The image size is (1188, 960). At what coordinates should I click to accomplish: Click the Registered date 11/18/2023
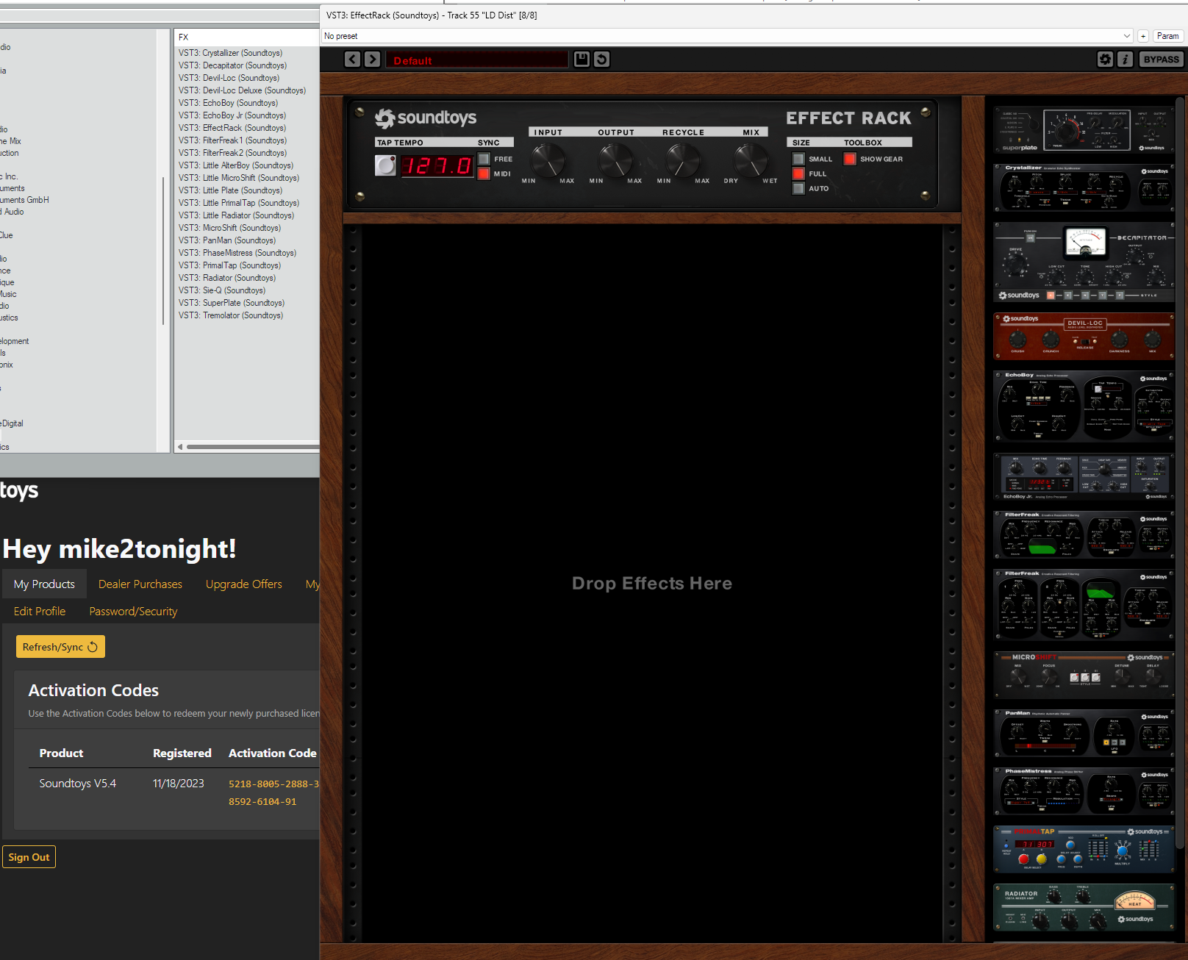click(x=179, y=784)
